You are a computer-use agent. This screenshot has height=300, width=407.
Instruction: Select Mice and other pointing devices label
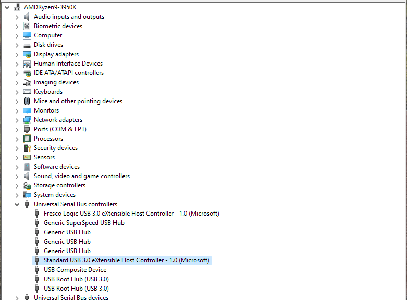click(78, 101)
